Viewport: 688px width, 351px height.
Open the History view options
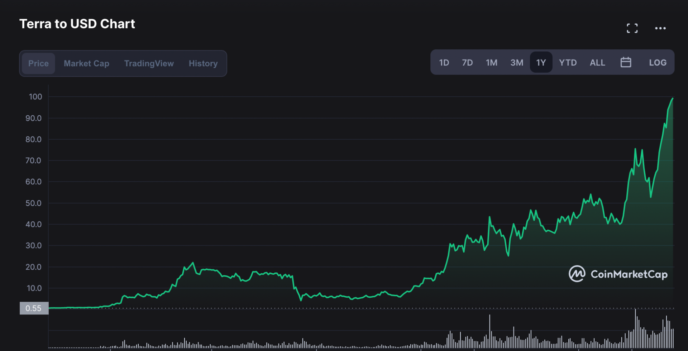(203, 63)
